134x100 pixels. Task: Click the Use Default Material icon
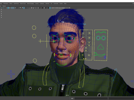click(10, 8)
